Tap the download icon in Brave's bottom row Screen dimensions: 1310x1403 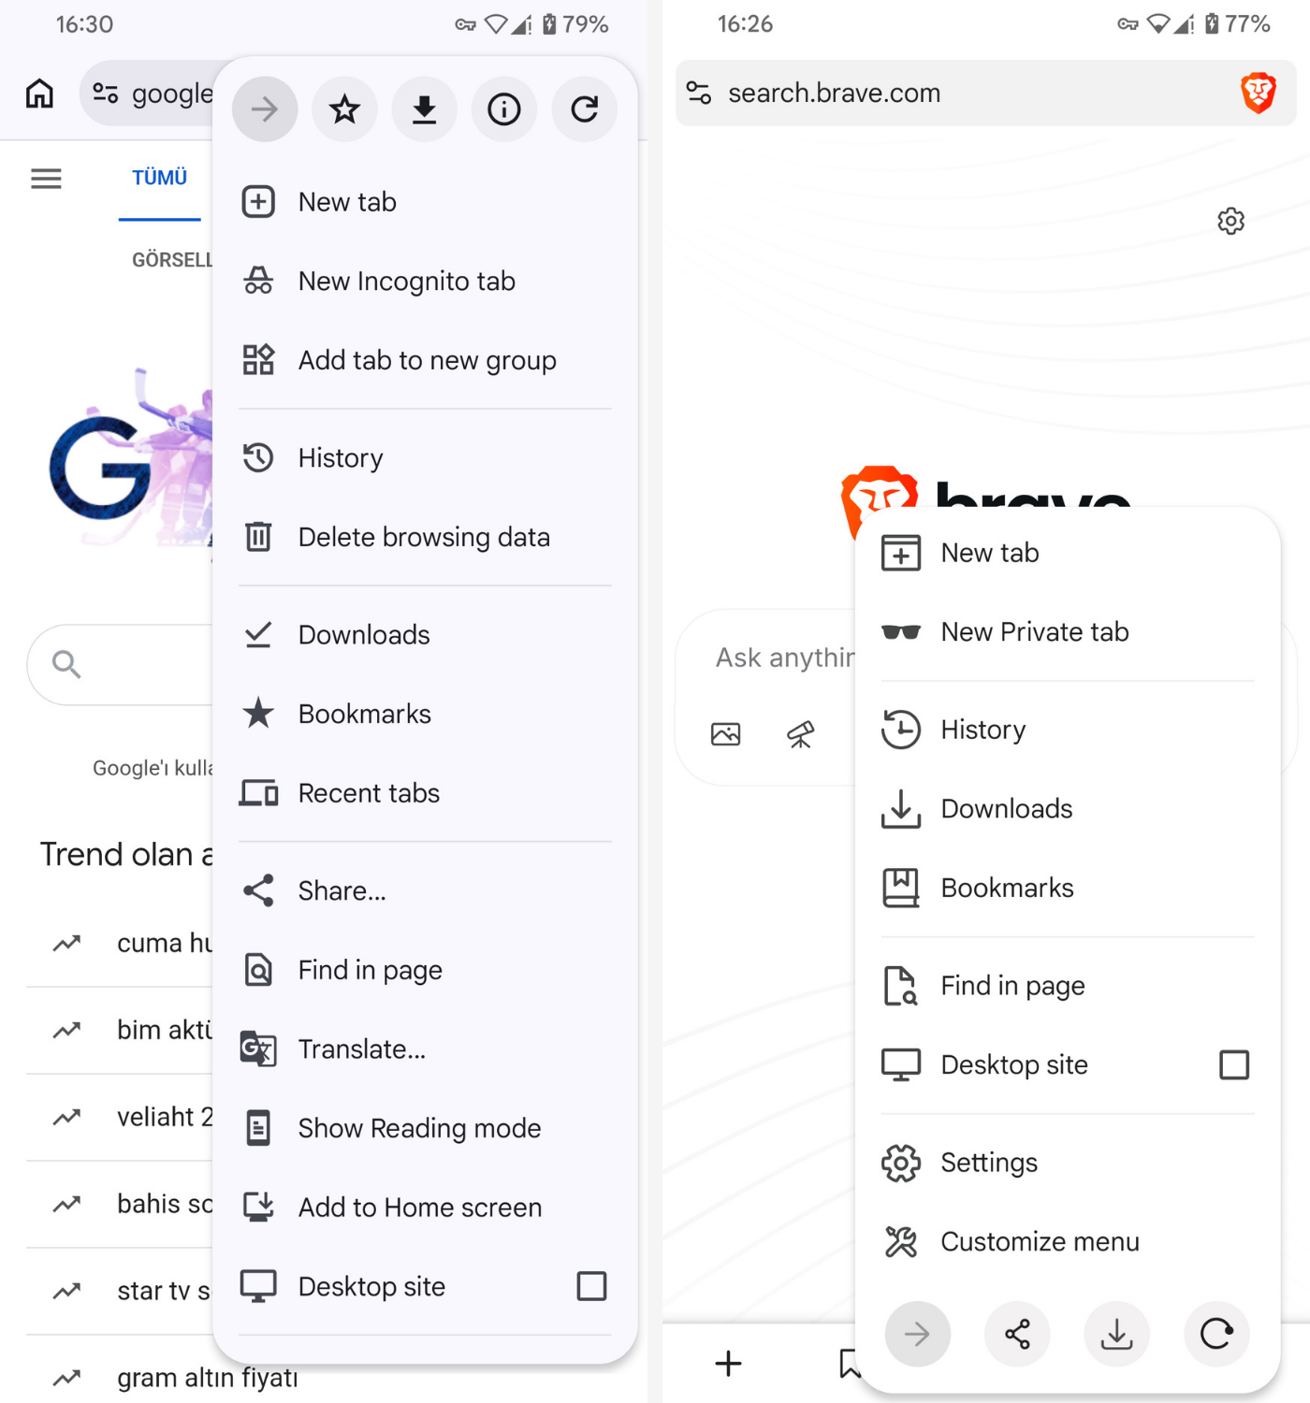[1117, 1335]
